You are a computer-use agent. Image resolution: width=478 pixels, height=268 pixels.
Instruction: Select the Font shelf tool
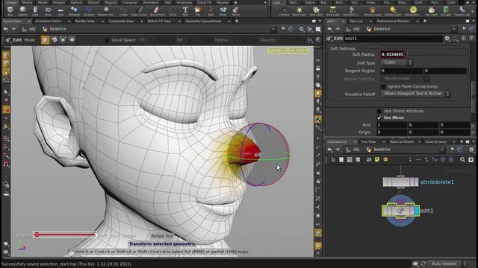coord(185,11)
